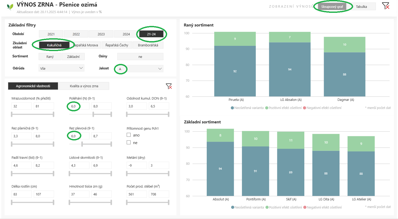This screenshot has height=219, width=398.
Task: Click Délka rostlin slider right handle
Action: coord(54,202)
